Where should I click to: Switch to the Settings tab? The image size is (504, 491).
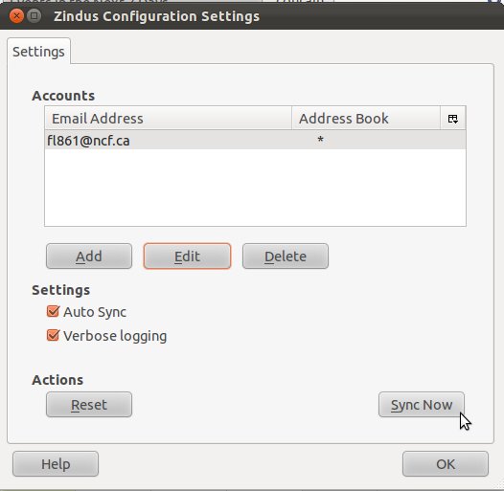38,52
